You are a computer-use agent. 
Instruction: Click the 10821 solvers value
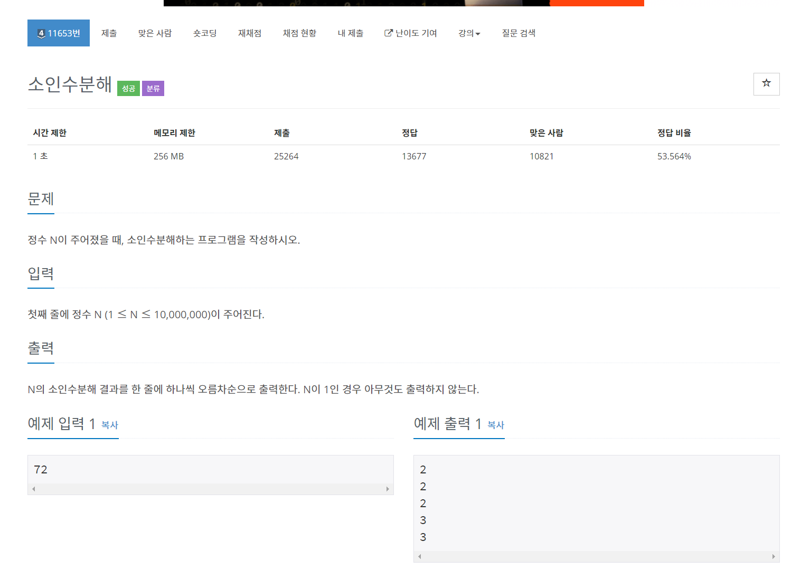coord(542,156)
